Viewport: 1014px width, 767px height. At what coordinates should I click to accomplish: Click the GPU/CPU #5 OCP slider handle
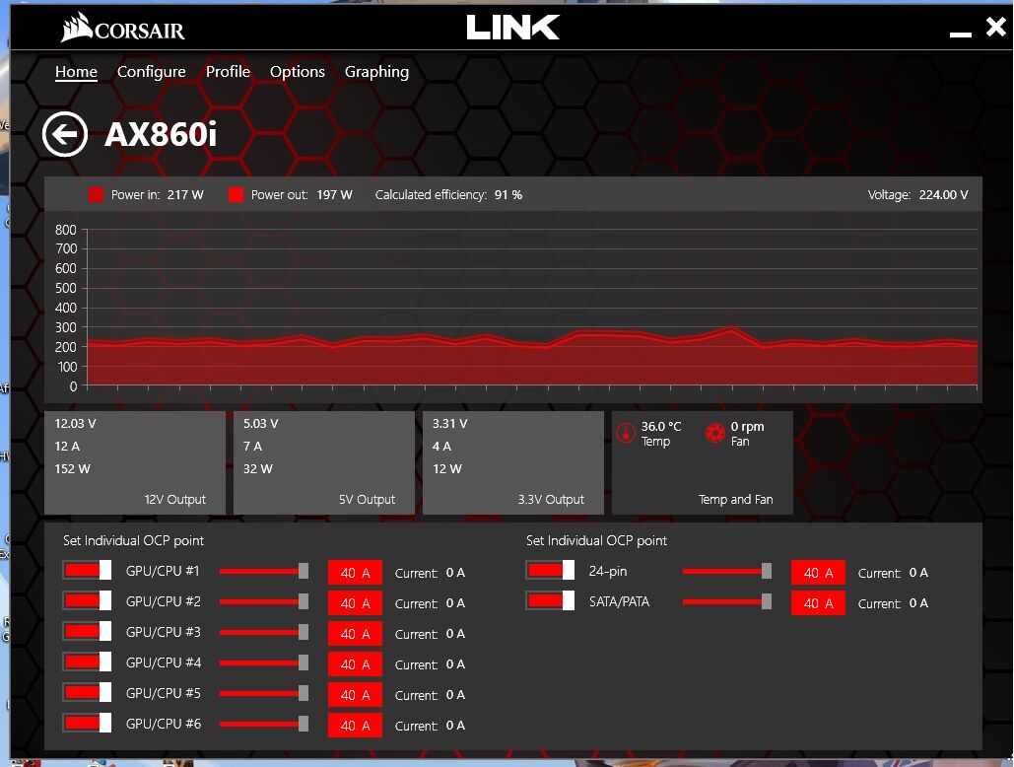coord(304,693)
